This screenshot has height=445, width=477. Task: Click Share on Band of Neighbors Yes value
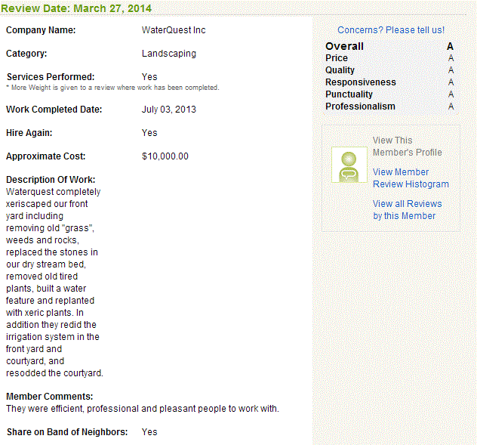pos(149,432)
